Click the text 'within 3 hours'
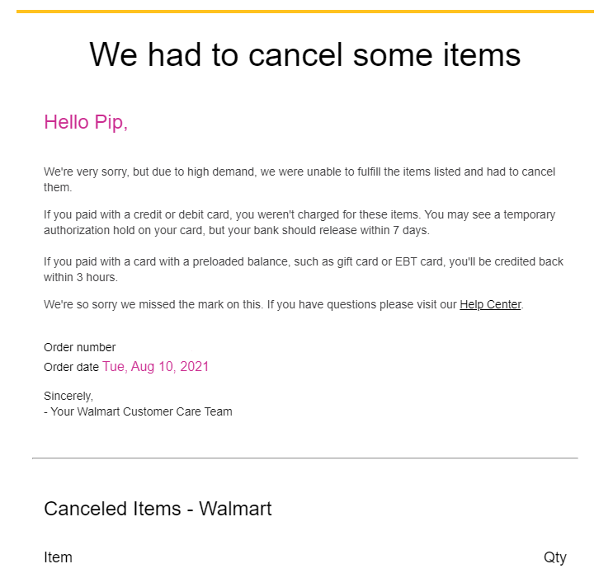613x578 pixels. 80,277
